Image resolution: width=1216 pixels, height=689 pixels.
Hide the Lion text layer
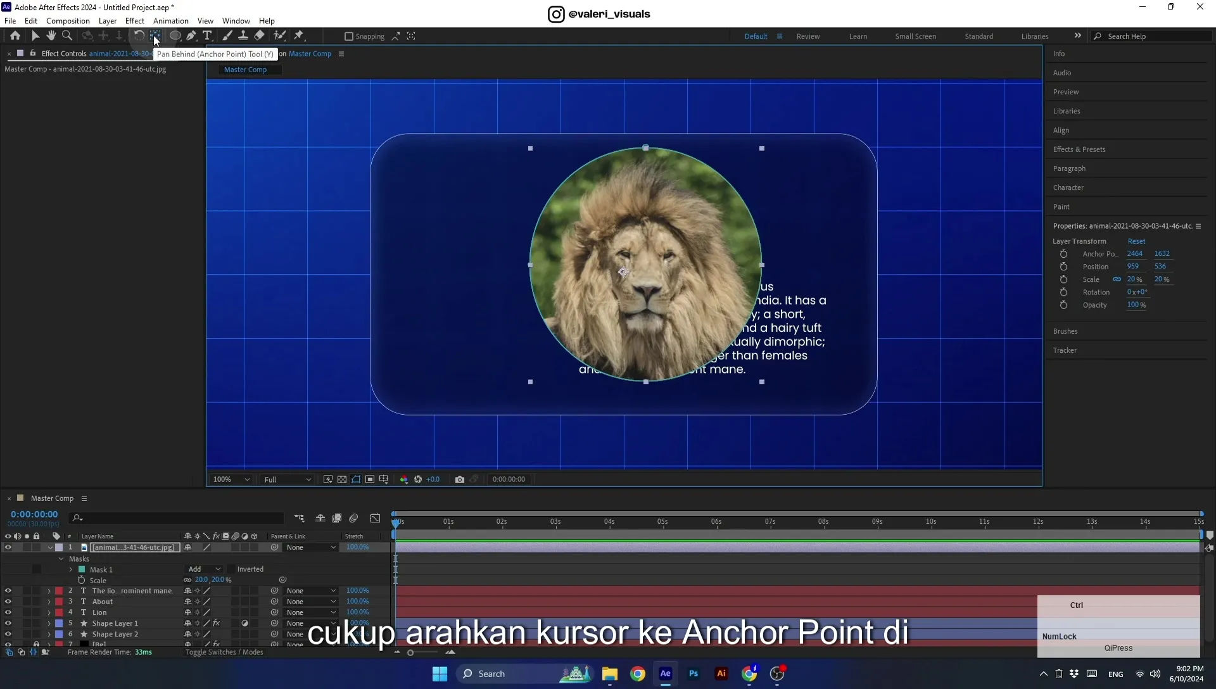point(8,612)
